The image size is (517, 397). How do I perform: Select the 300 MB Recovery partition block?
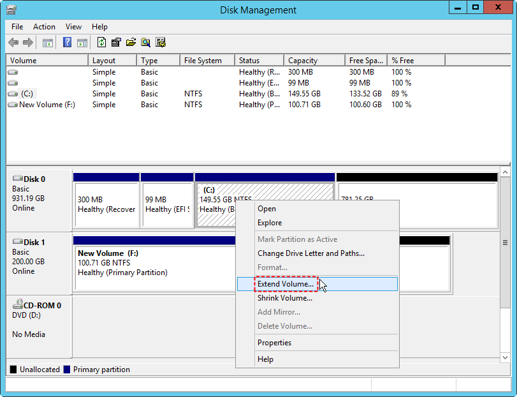(106, 204)
